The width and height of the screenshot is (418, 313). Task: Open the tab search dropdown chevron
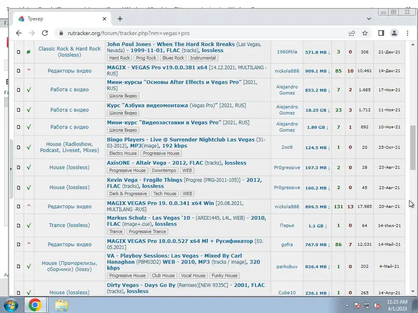[x=369, y=19]
